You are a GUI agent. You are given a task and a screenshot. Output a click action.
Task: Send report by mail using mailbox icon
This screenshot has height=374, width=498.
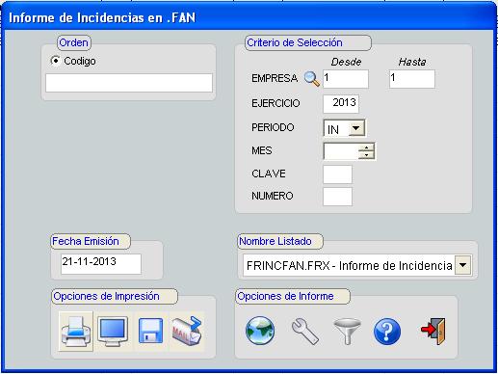(x=187, y=332)
